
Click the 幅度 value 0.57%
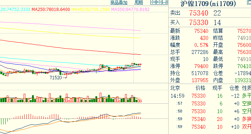pos(201,45)
